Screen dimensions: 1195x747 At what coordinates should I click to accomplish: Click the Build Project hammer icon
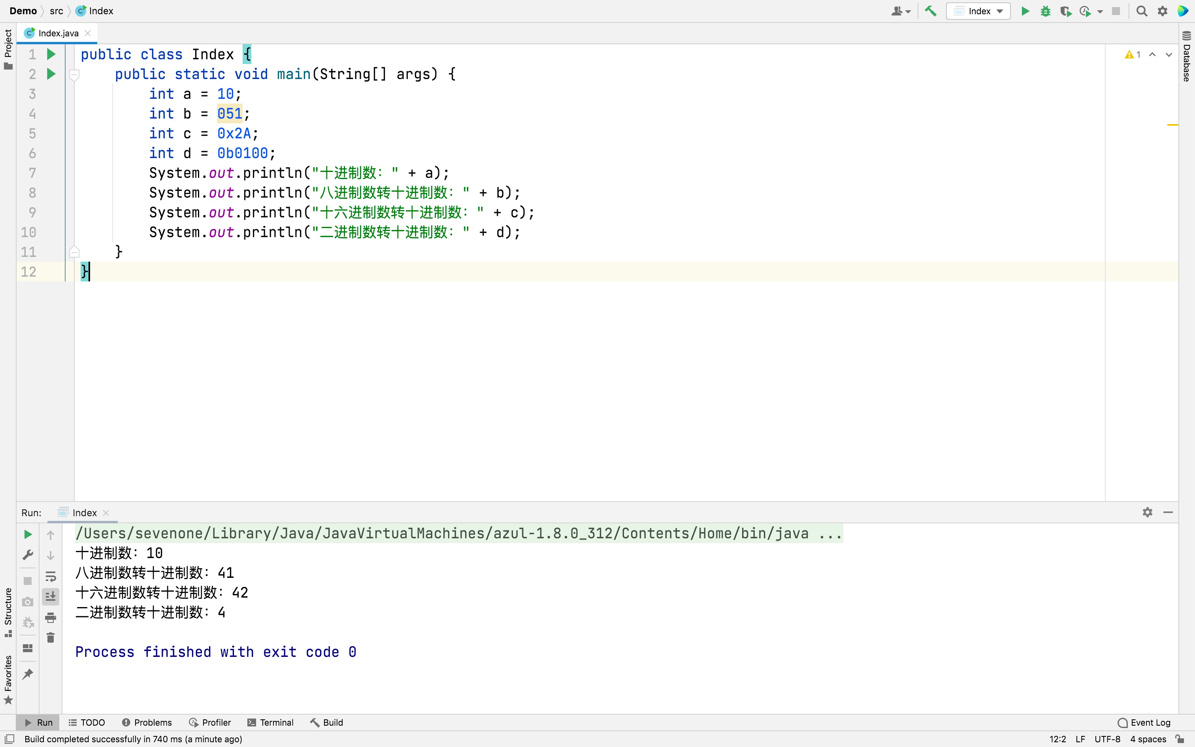(x=930, y=11)
